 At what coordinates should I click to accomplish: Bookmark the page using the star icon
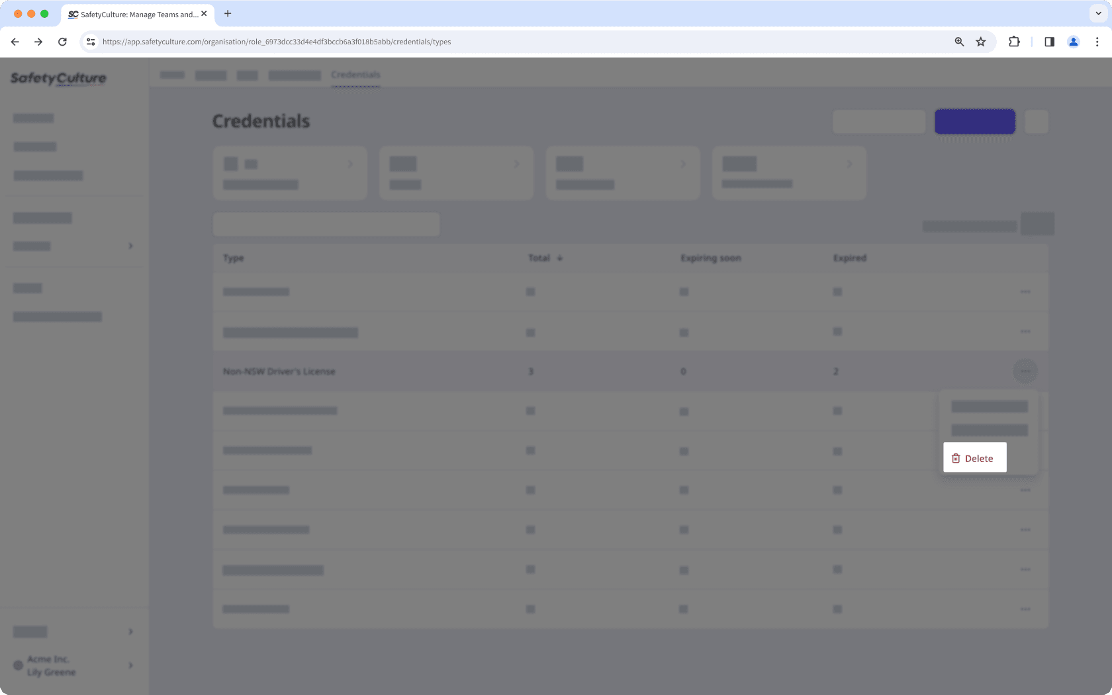click(980, 41)
